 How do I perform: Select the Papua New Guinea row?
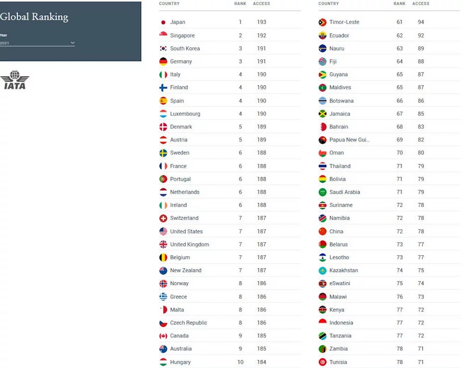point(389,140)
